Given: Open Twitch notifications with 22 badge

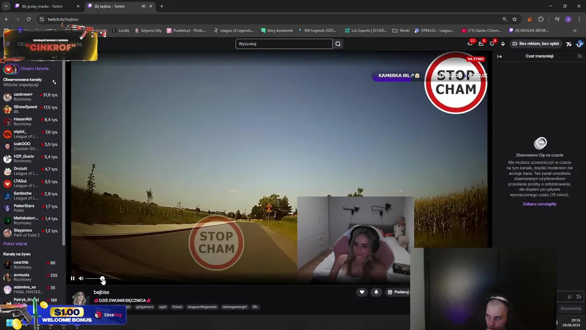Looking at the screenshot, I should click(x=470, y=44).
